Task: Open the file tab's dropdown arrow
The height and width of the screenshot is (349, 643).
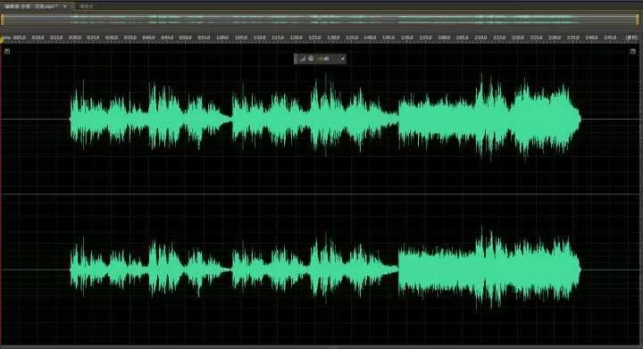Action: [65, 6]
